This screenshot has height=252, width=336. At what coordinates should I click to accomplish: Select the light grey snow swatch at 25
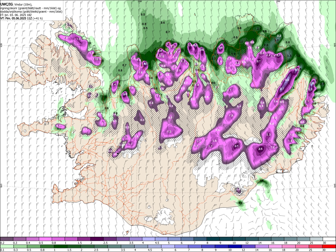coord(316,239)
